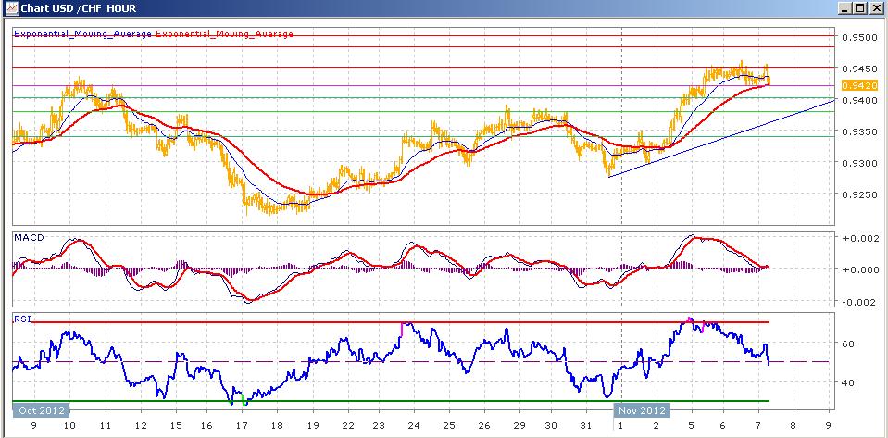Maximize the Chart USD/CHF window
Image resolution: width=888 pixels, height=438 pixels.
859,8
